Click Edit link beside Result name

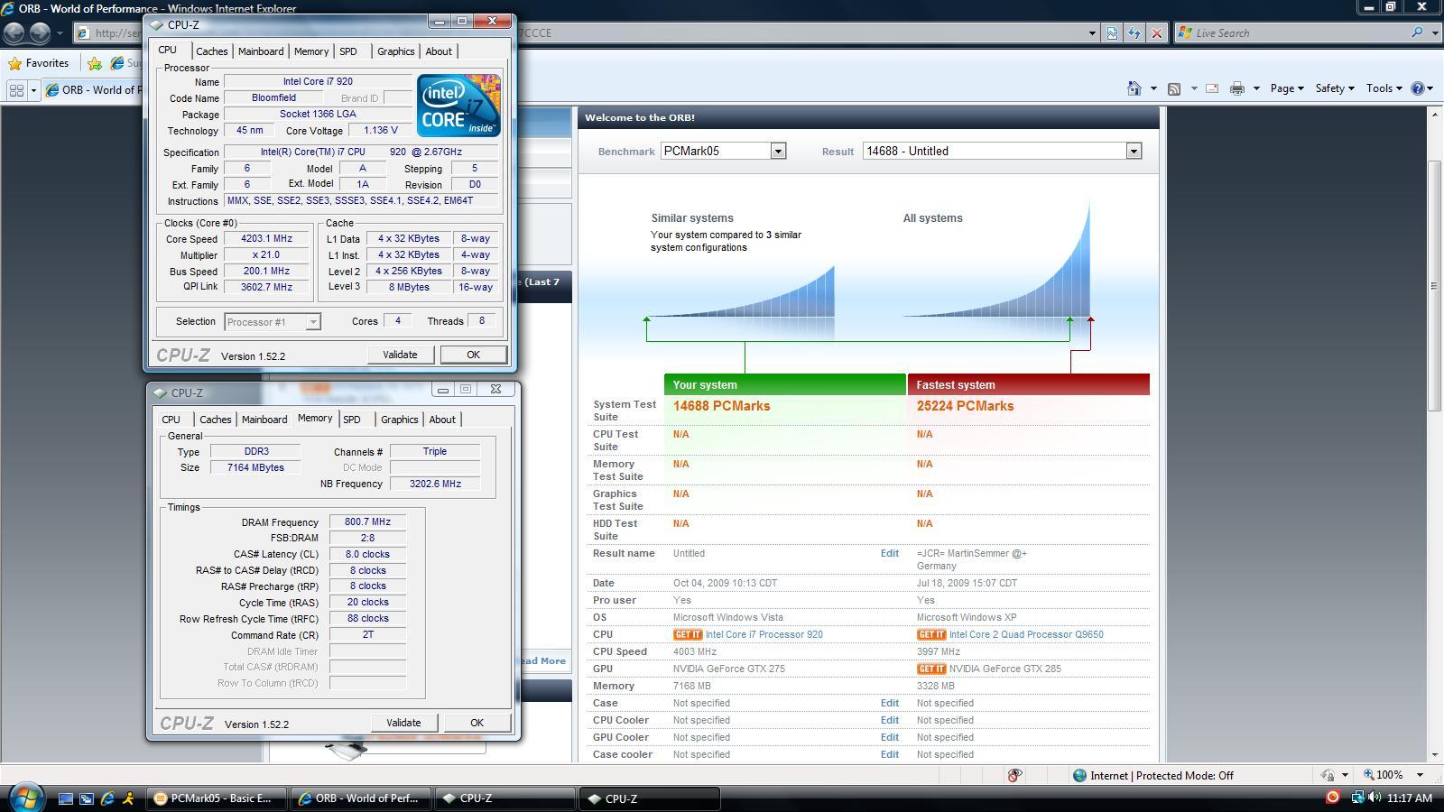(x=889, y=554)
